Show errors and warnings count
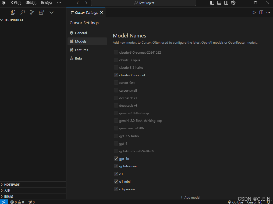 pos(17,202)
